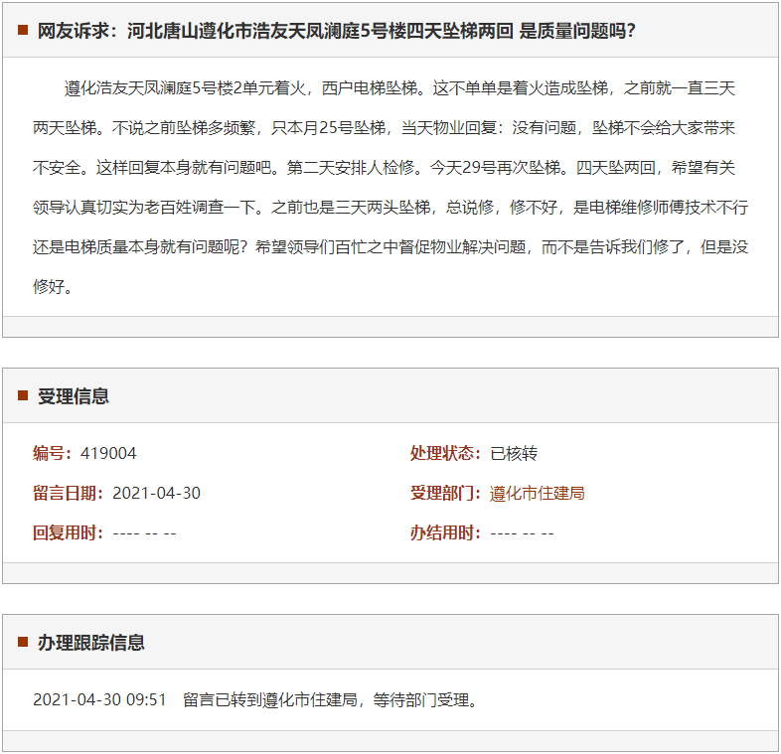Click the 办结用时 field label
The height and width of the screenshot is (754, 781).
[x=446, y=532]
